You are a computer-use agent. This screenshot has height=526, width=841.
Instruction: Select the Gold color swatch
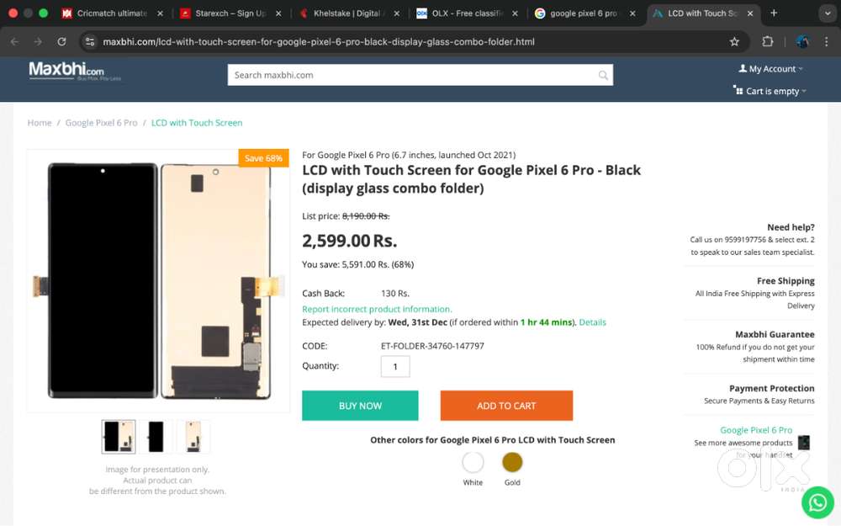[512, 462]
